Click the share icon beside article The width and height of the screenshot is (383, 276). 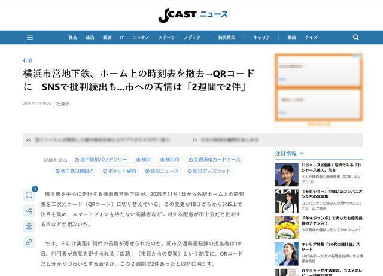click(x=29, y=211)
